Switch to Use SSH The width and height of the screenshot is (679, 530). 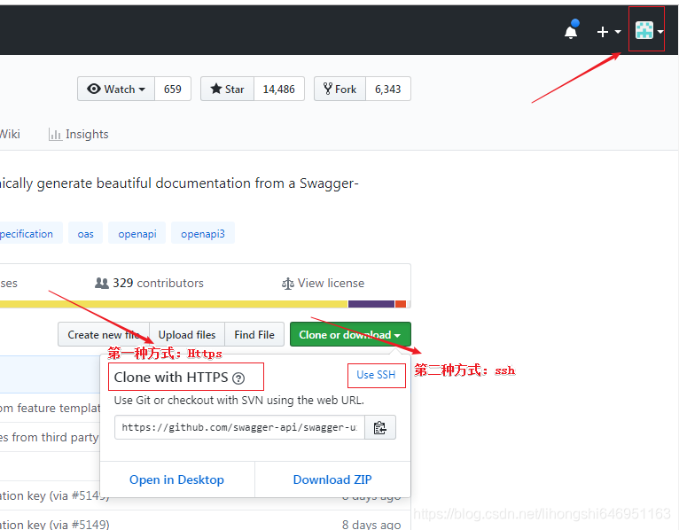(x=376, y=375)
